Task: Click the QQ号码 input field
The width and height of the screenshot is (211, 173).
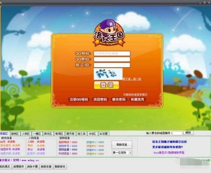Action: [x=112, y=54]
